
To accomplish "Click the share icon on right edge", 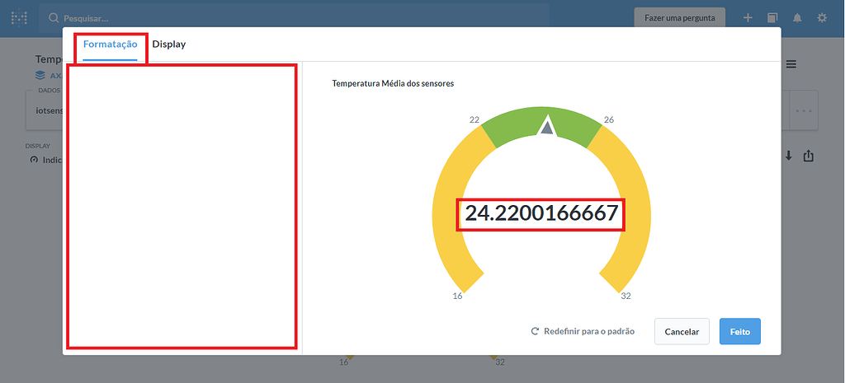I will (x=809, y=156).
